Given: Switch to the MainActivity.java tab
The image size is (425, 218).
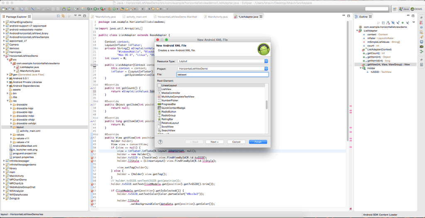Looking at the screenshot, I should [x=217, y=17].
